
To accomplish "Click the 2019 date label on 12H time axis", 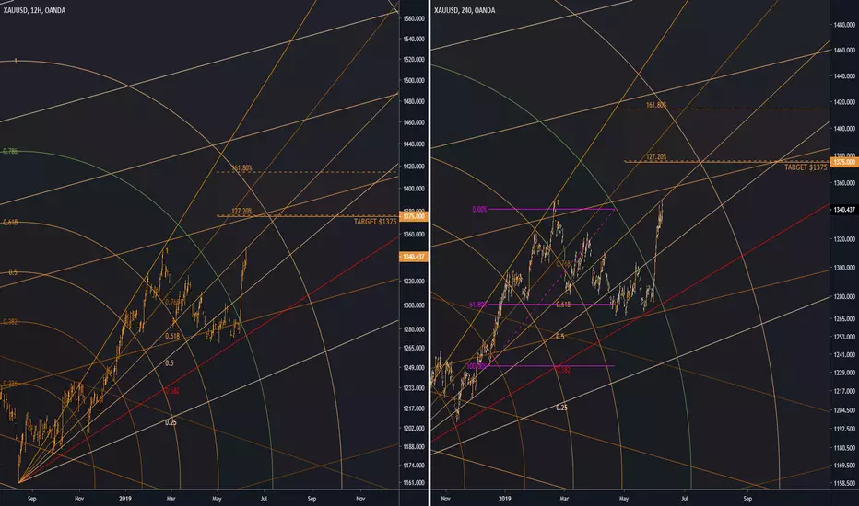I will [125, 499].
